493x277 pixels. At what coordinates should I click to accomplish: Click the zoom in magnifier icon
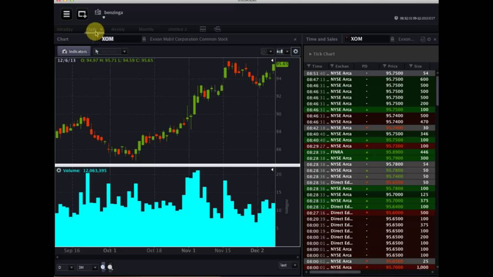coord(103,267)
